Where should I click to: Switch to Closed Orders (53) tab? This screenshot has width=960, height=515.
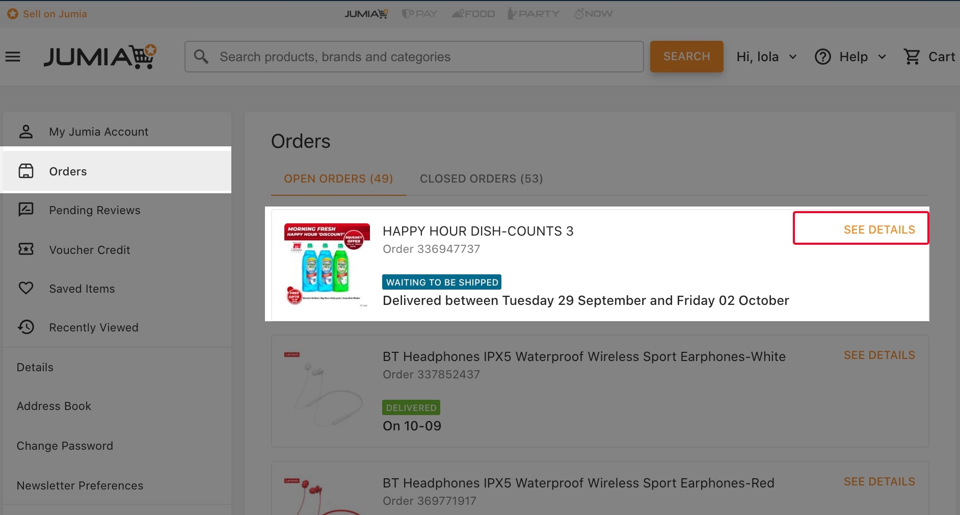tap(481, 179)
